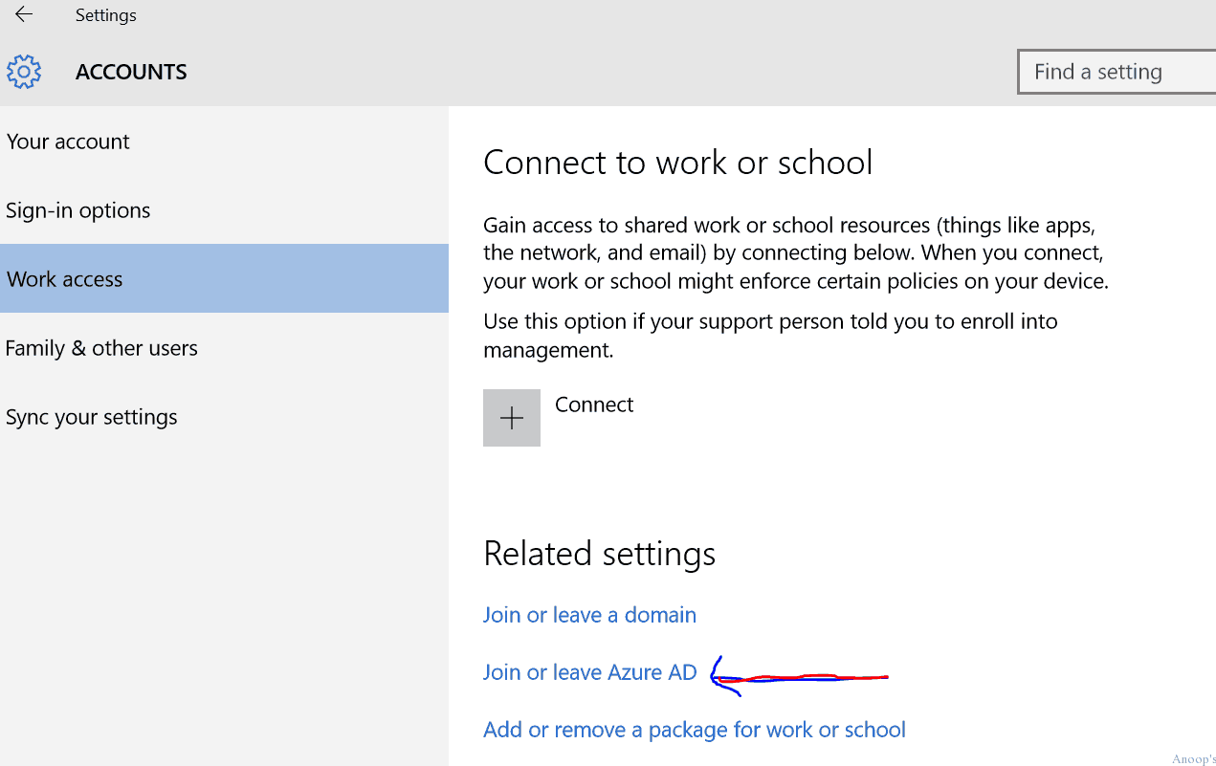
Task: Click the Join or leave Azure AD link
Action: (590, 672)
